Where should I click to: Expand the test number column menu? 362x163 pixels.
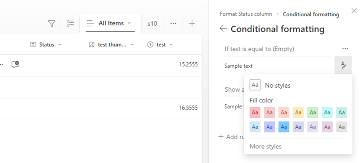pos(171,45)
